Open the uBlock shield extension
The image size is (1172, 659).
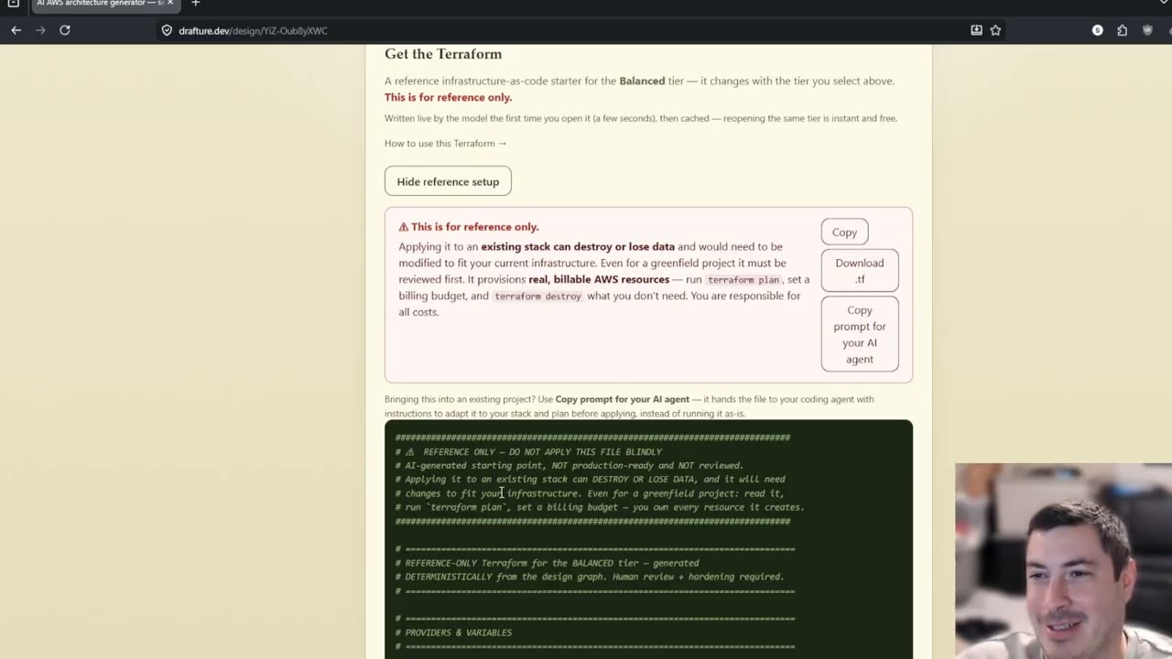click(1147, 30)
